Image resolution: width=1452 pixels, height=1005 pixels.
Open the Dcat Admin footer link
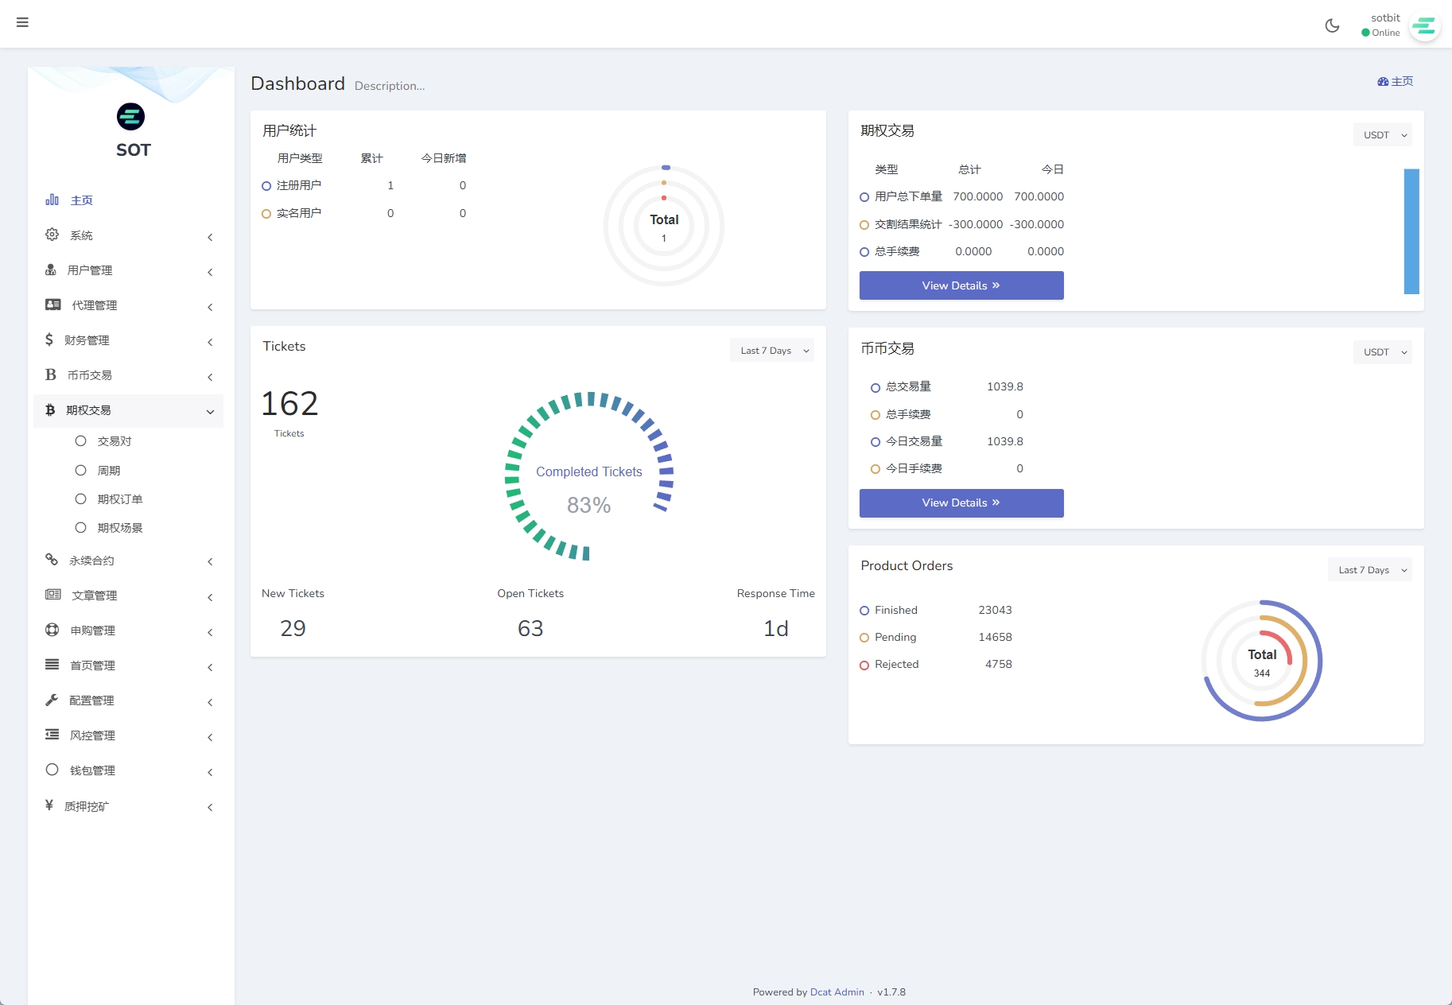click(x=837, y=992)
